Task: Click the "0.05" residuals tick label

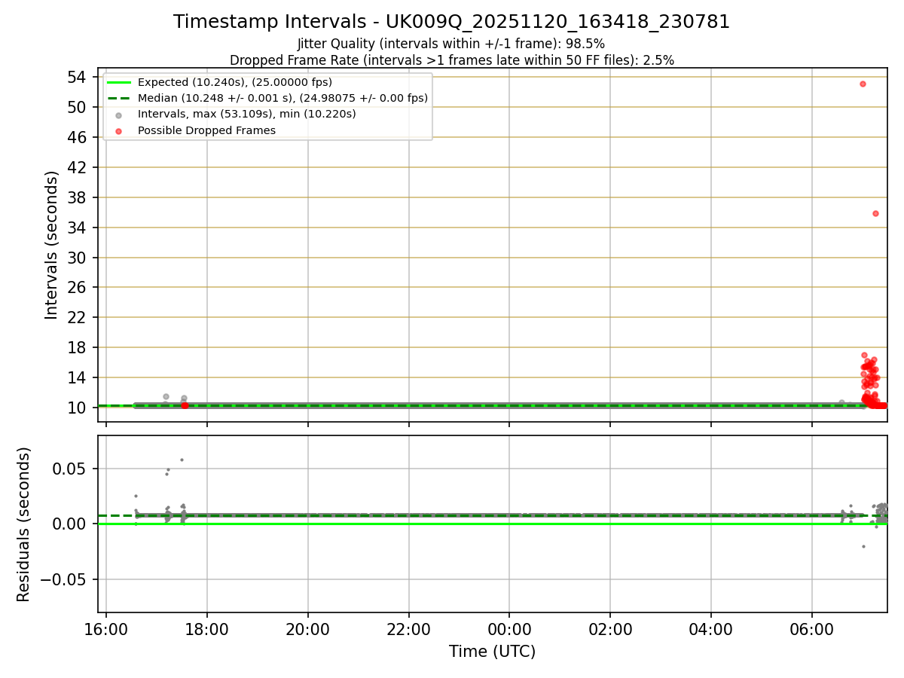Action: point(70,469)
